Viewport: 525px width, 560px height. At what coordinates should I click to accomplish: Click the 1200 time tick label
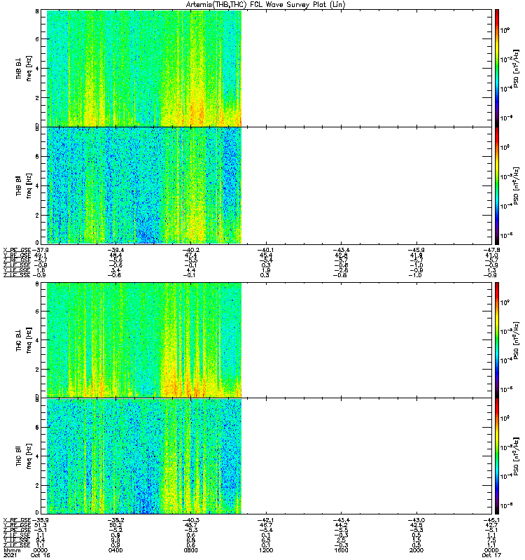[x=266, y=550]
